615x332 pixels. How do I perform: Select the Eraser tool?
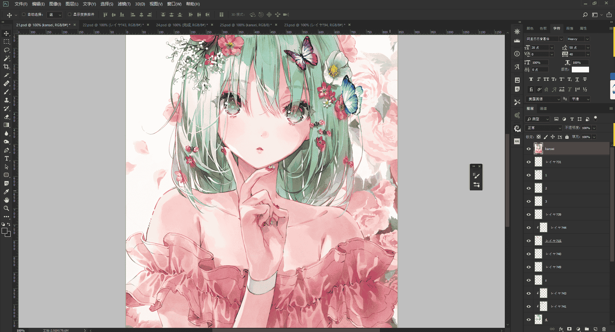6,117
